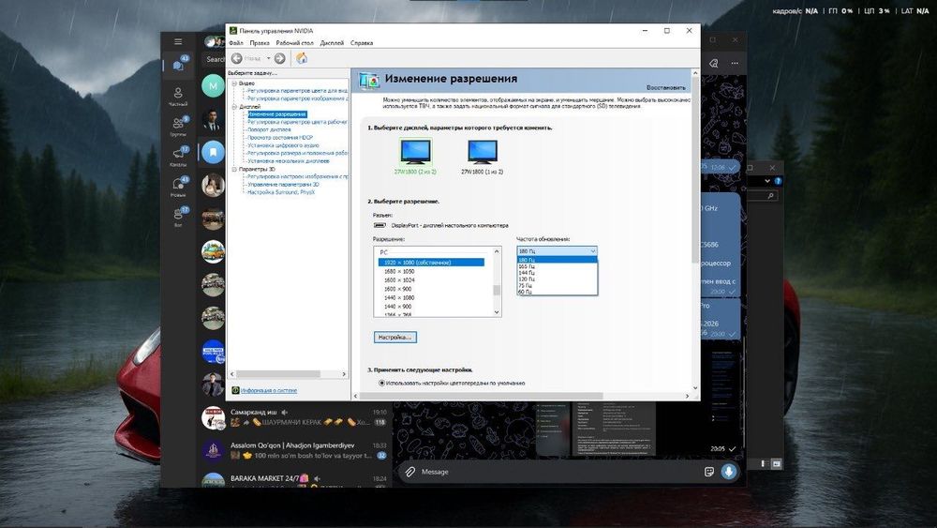The height and width of the screenshot is (528, 937).
Task: Select 1440 × 900 resolution entry
Action: (397, 306)
